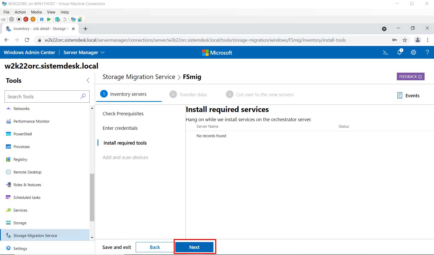This screenshot has height=255, width=434.
Task: Reload the current browser page
Action: click(27, 40)
